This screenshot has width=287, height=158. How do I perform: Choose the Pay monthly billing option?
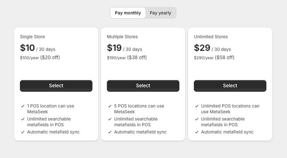click(x=128, y=13)
